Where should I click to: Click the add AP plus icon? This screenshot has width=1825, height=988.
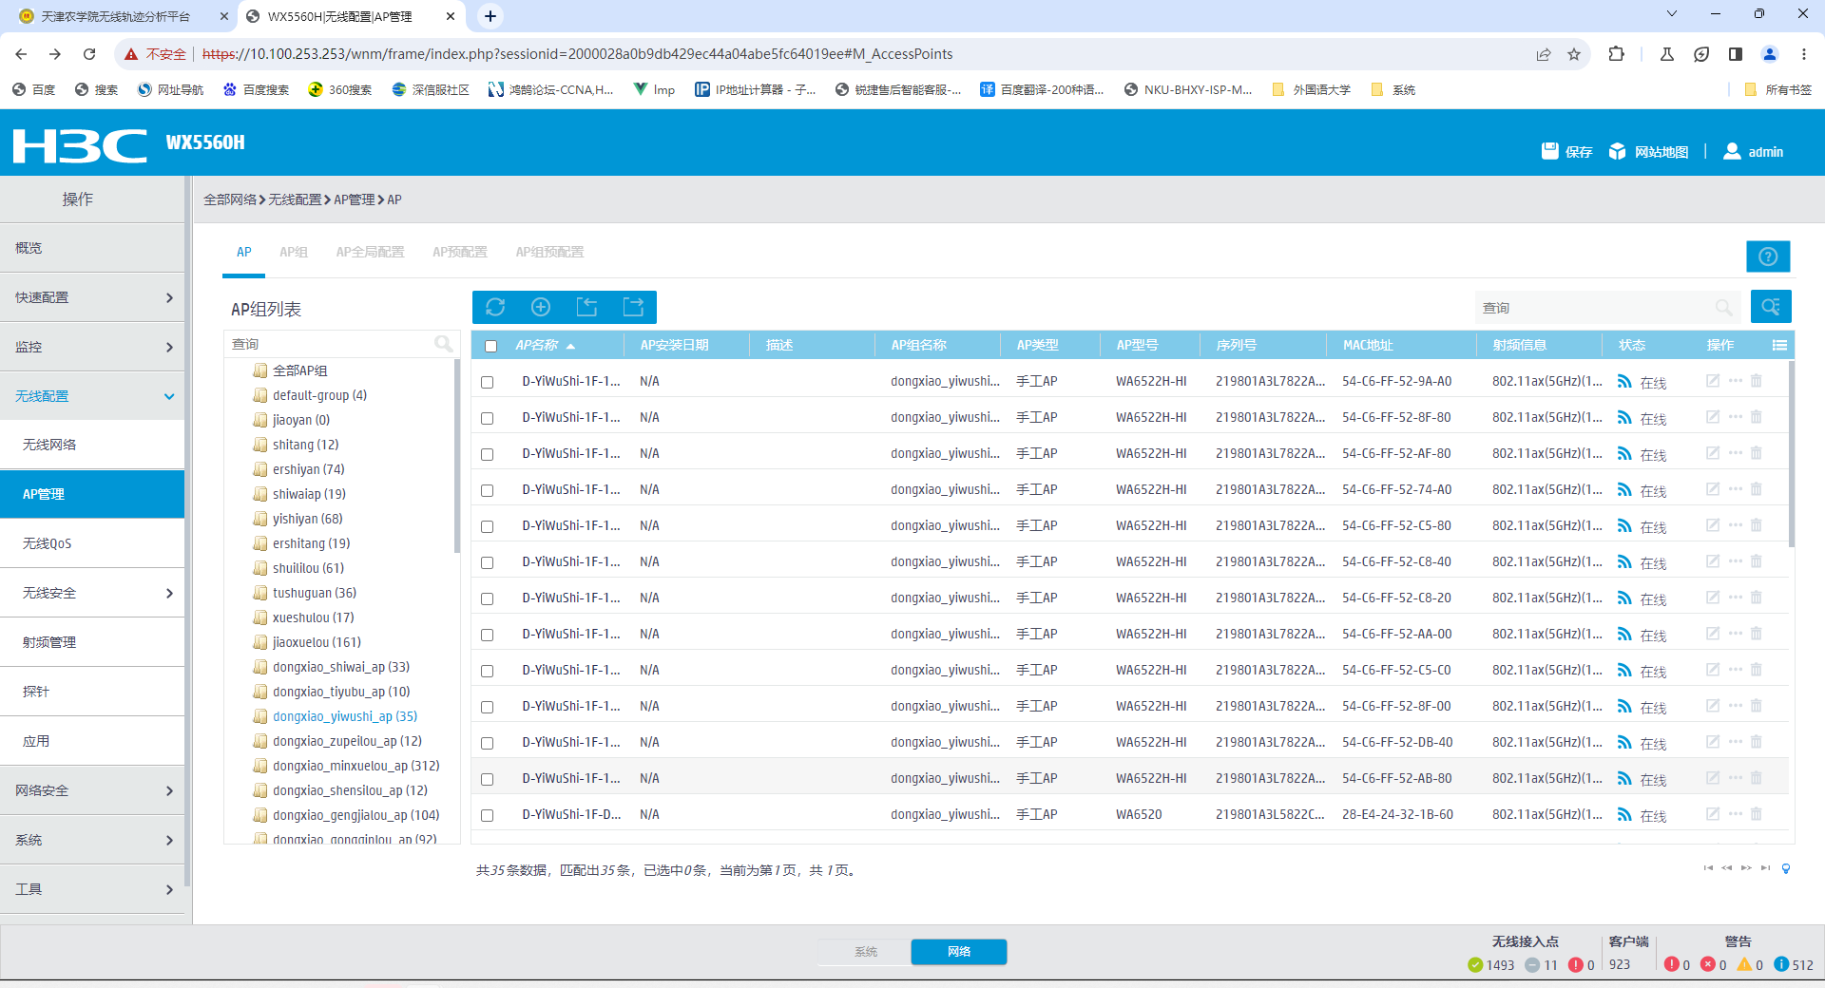pyautogui.click(x=541, y=307)
